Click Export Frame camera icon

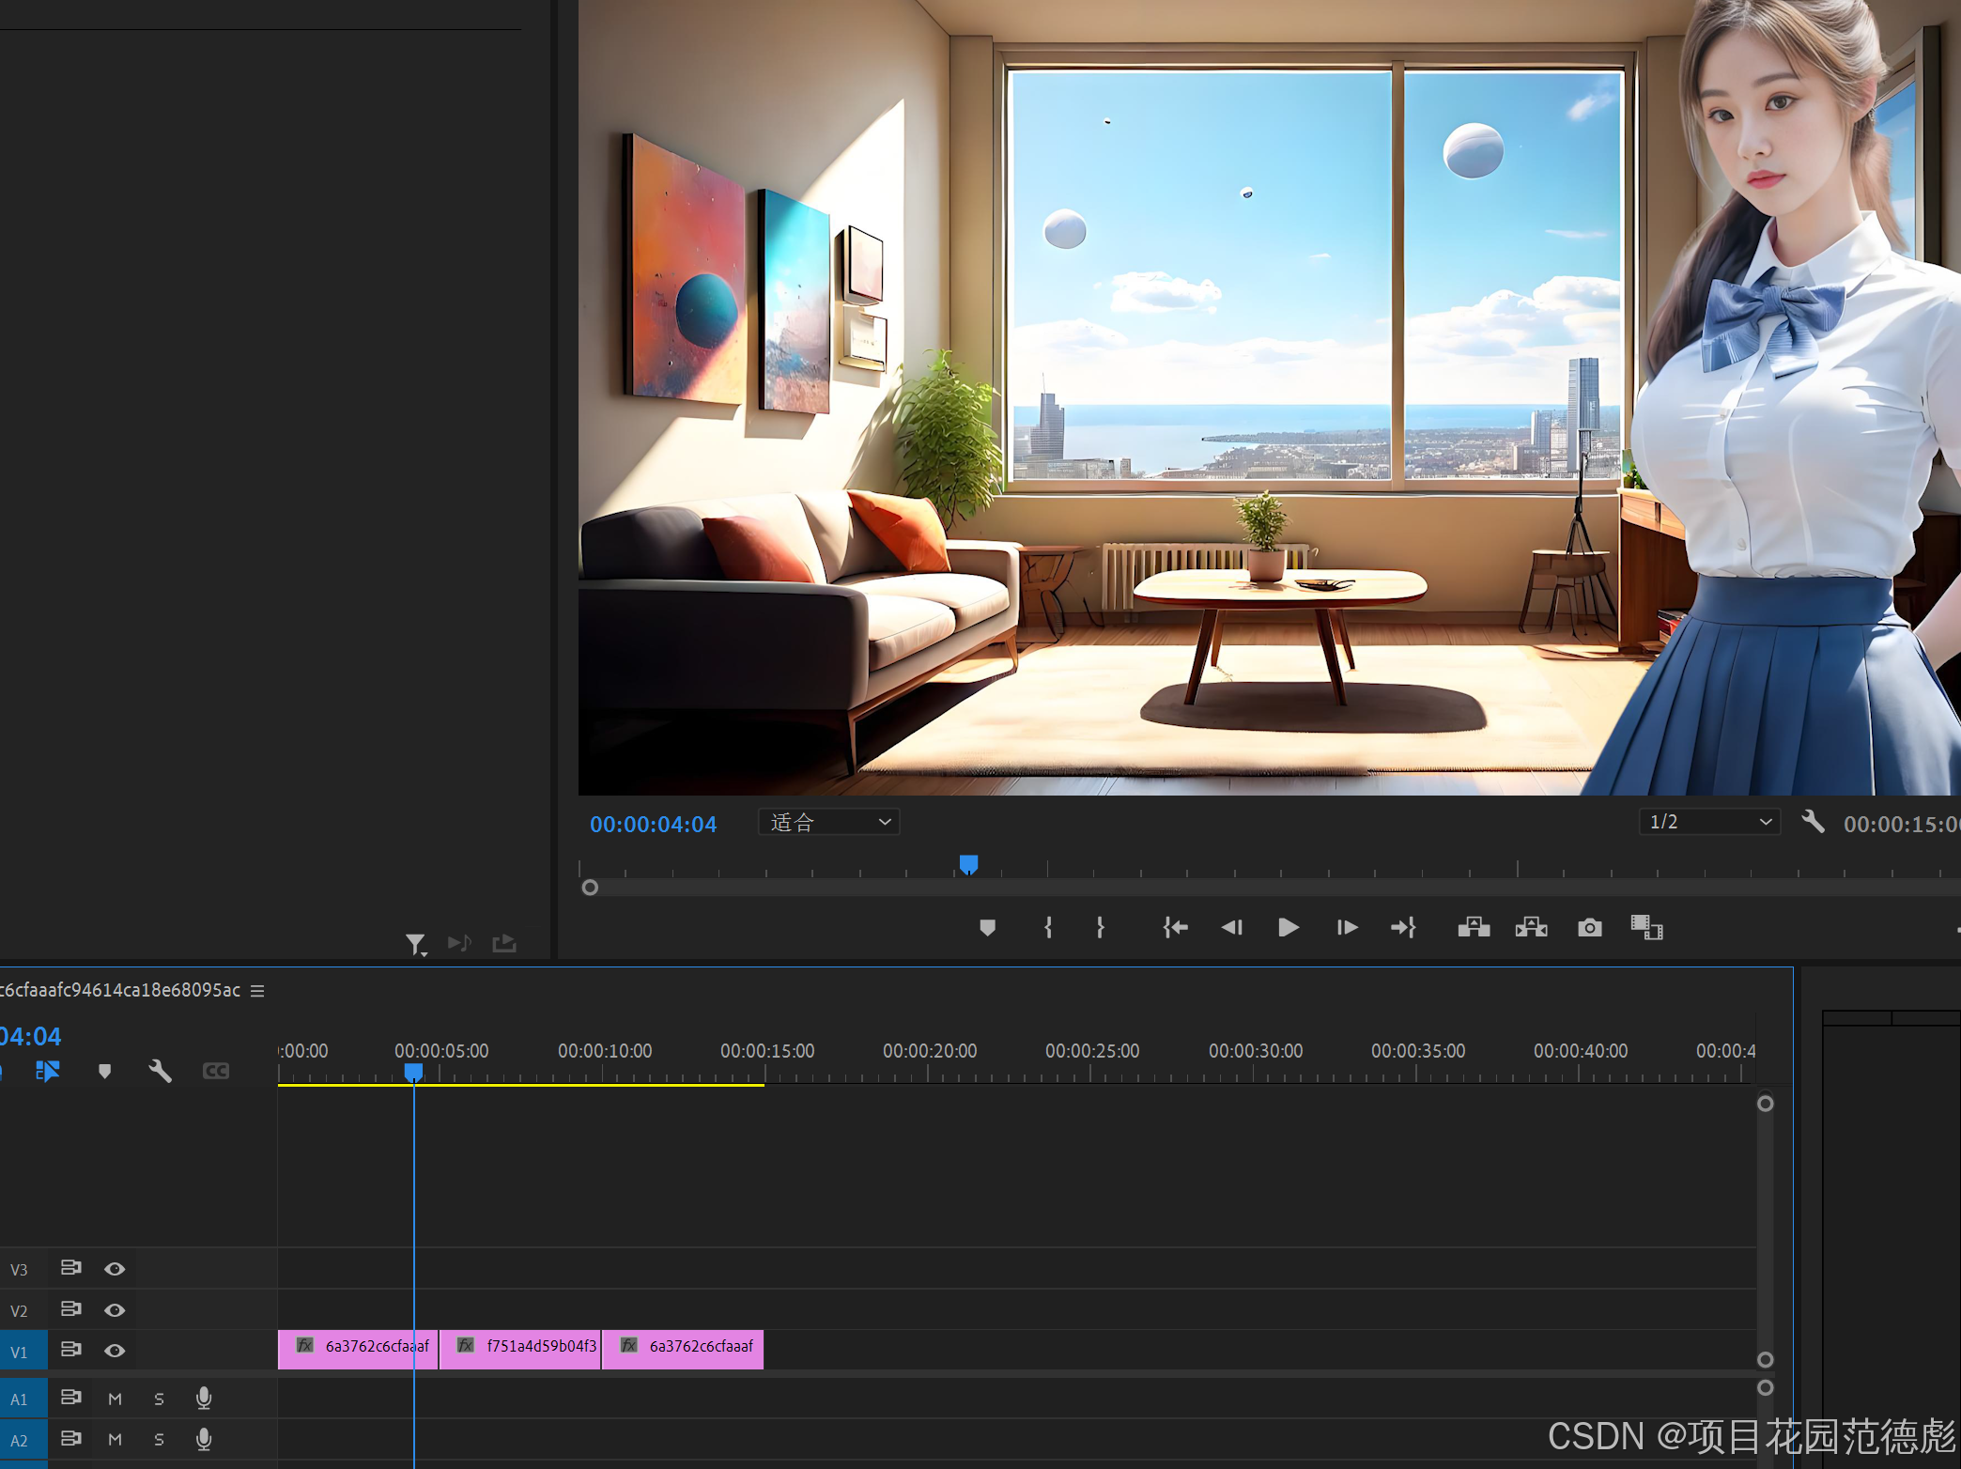point(1589,928)
